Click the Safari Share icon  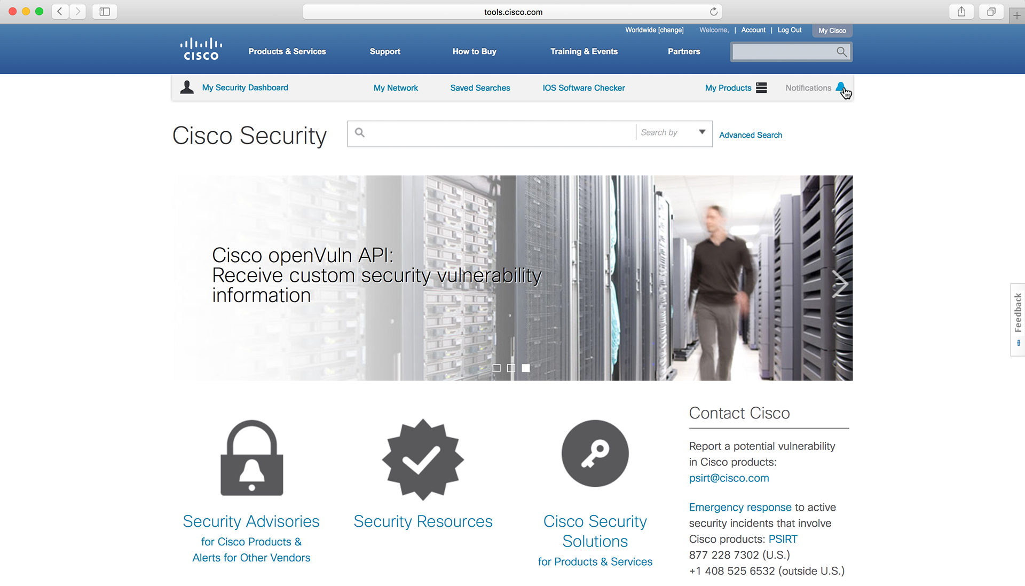(x=961, y=12)
